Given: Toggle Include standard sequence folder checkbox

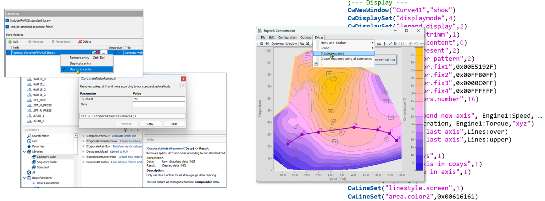Looking at the screenshot, I should click(x=8, y=27).
